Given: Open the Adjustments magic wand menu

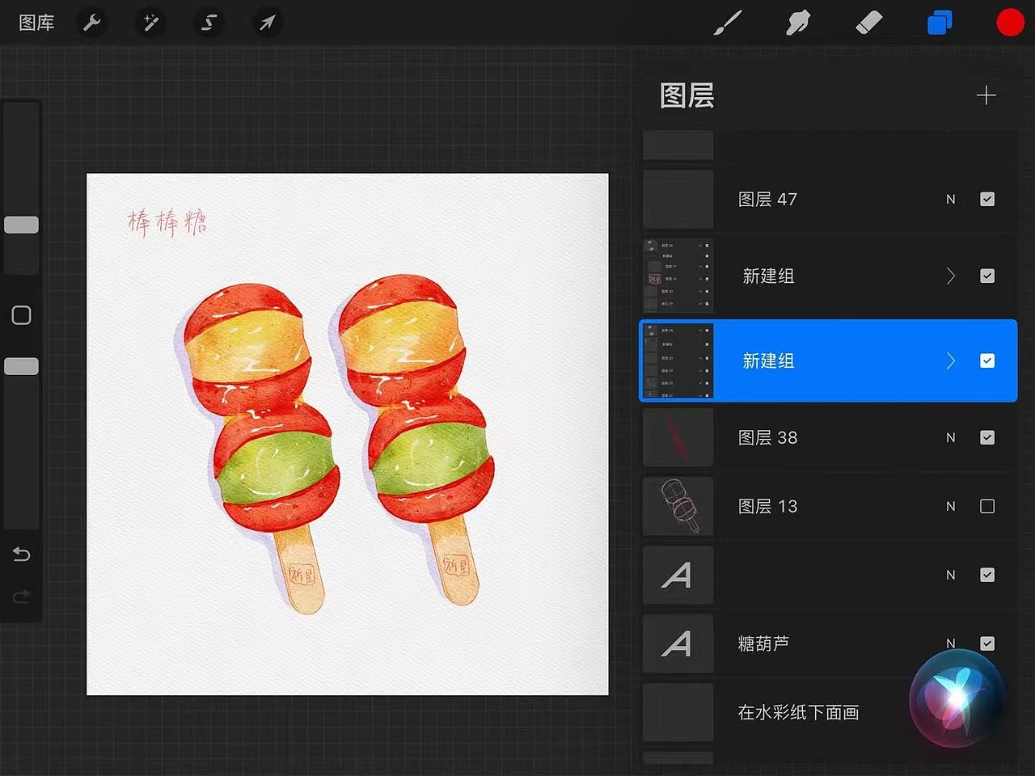Looking at the screenshot, I should click(150, 23).
